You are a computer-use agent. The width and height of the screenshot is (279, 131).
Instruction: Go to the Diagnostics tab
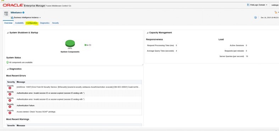(45, 23)
